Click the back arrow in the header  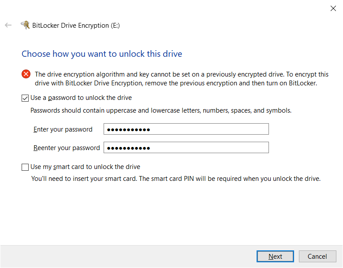(8, 26)
